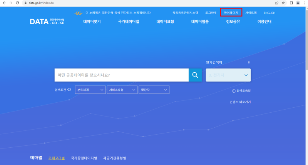Click the DATA.GO.KR portal logo
The image size is (308, 165).
pos(47,22)
